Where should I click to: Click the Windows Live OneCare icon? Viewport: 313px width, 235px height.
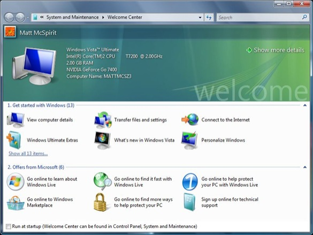(190, 181)
